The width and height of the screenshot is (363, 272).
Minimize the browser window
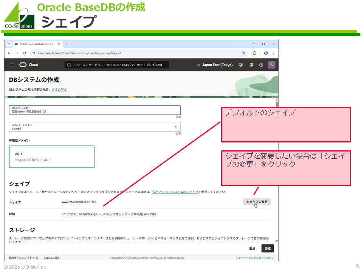(254, 44)
